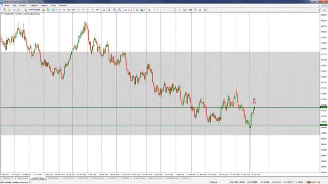The image size is (328, 184).
Task: Switch to the XAUUSD chart tab
Action: click(x=98, y=178)
